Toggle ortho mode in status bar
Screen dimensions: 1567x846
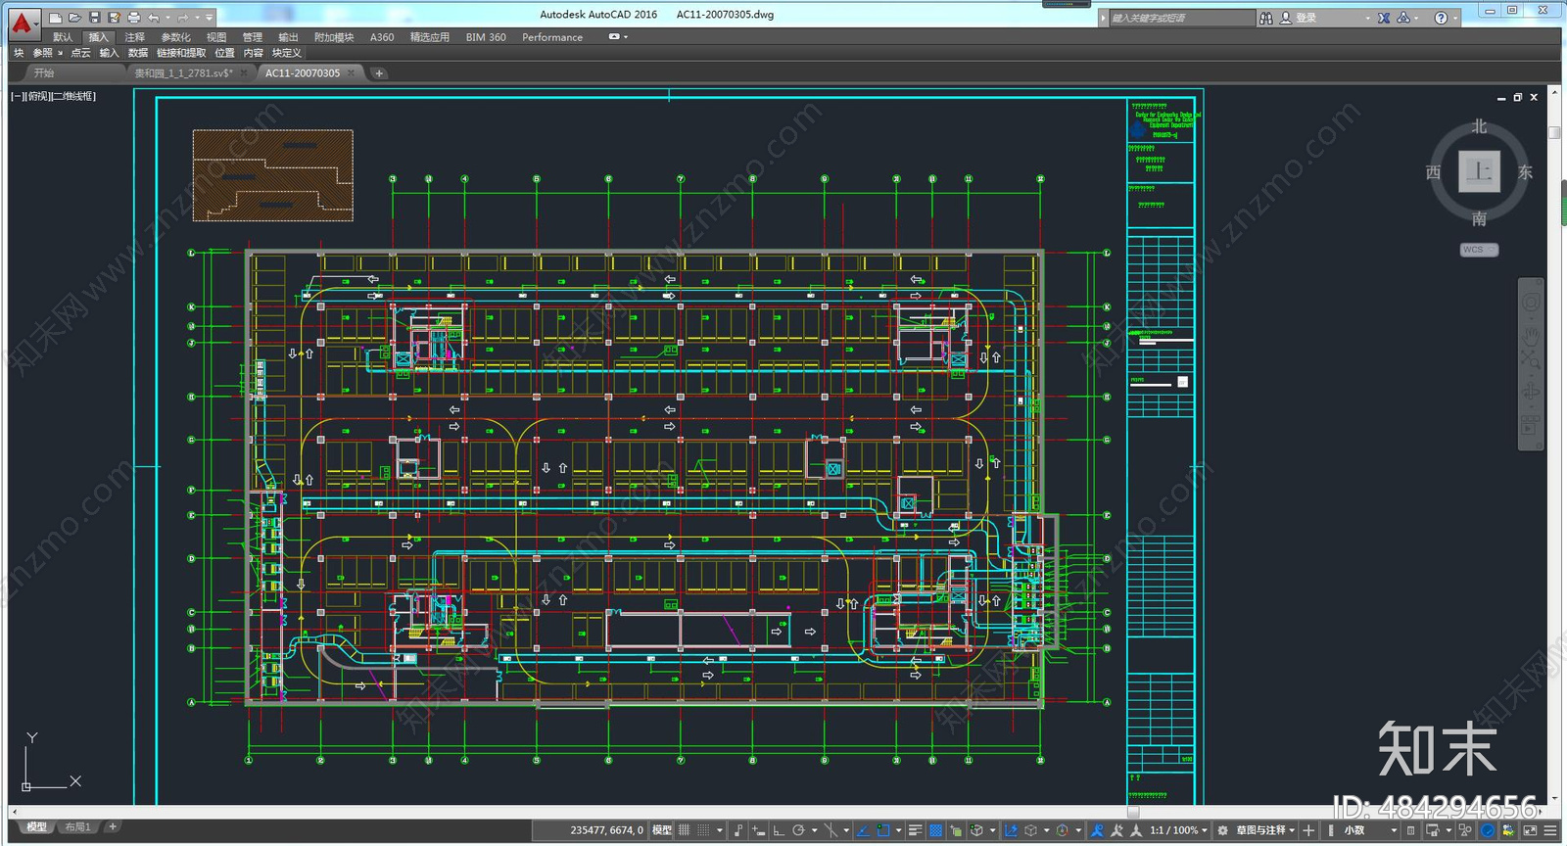point(778,830)
